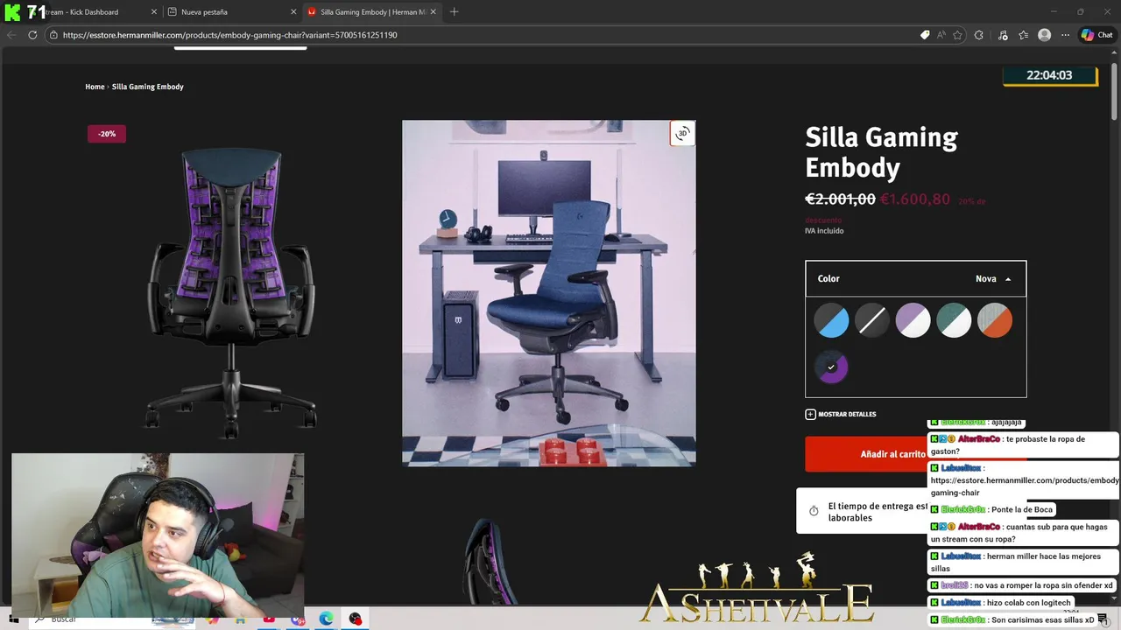Close the Kick Dashboard tab

pyautogui.click(x=154, y=12)
